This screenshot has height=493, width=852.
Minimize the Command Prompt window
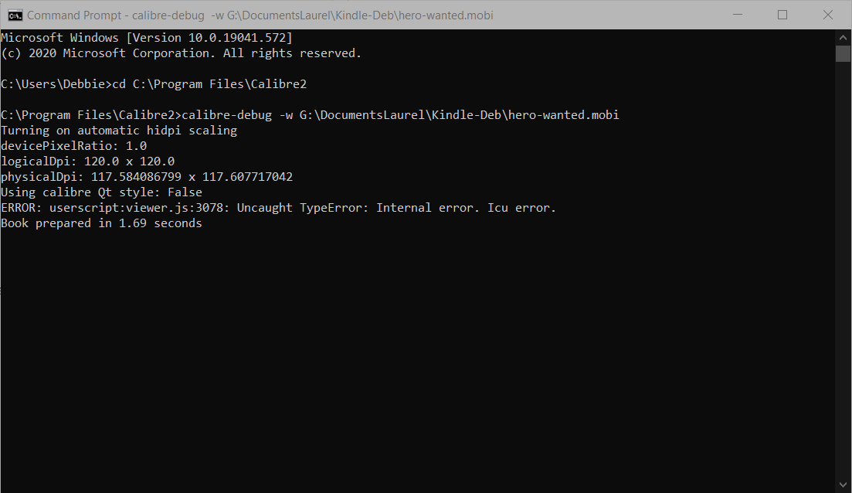pyautogui.click(x=739, y=15)
